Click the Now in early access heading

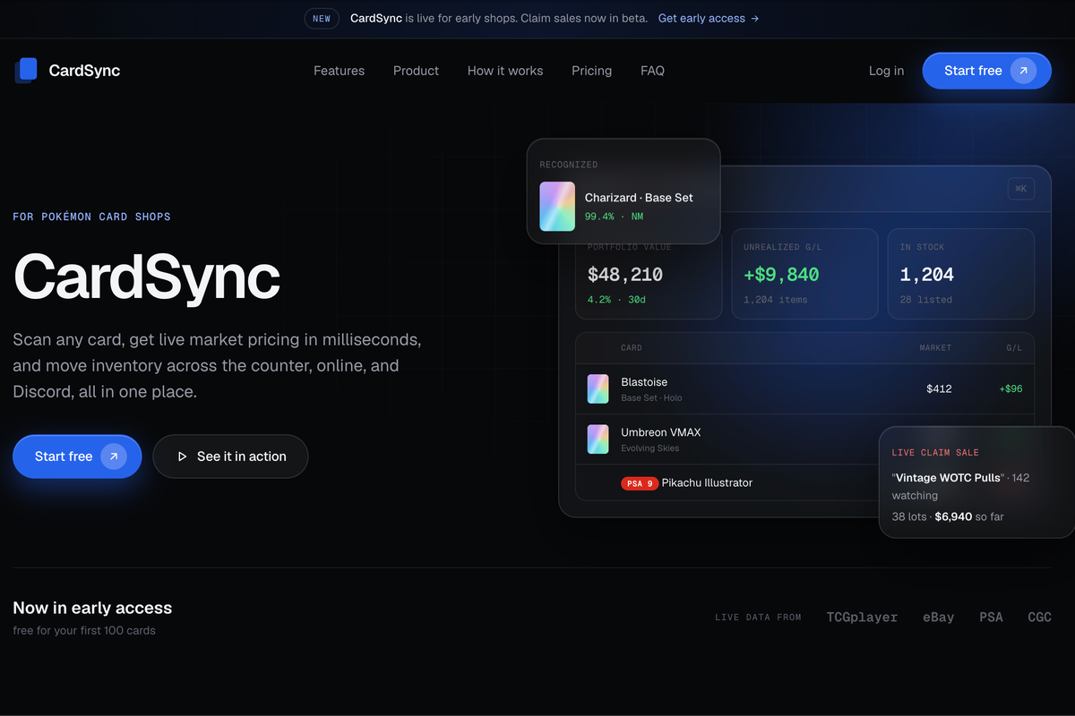92,608
